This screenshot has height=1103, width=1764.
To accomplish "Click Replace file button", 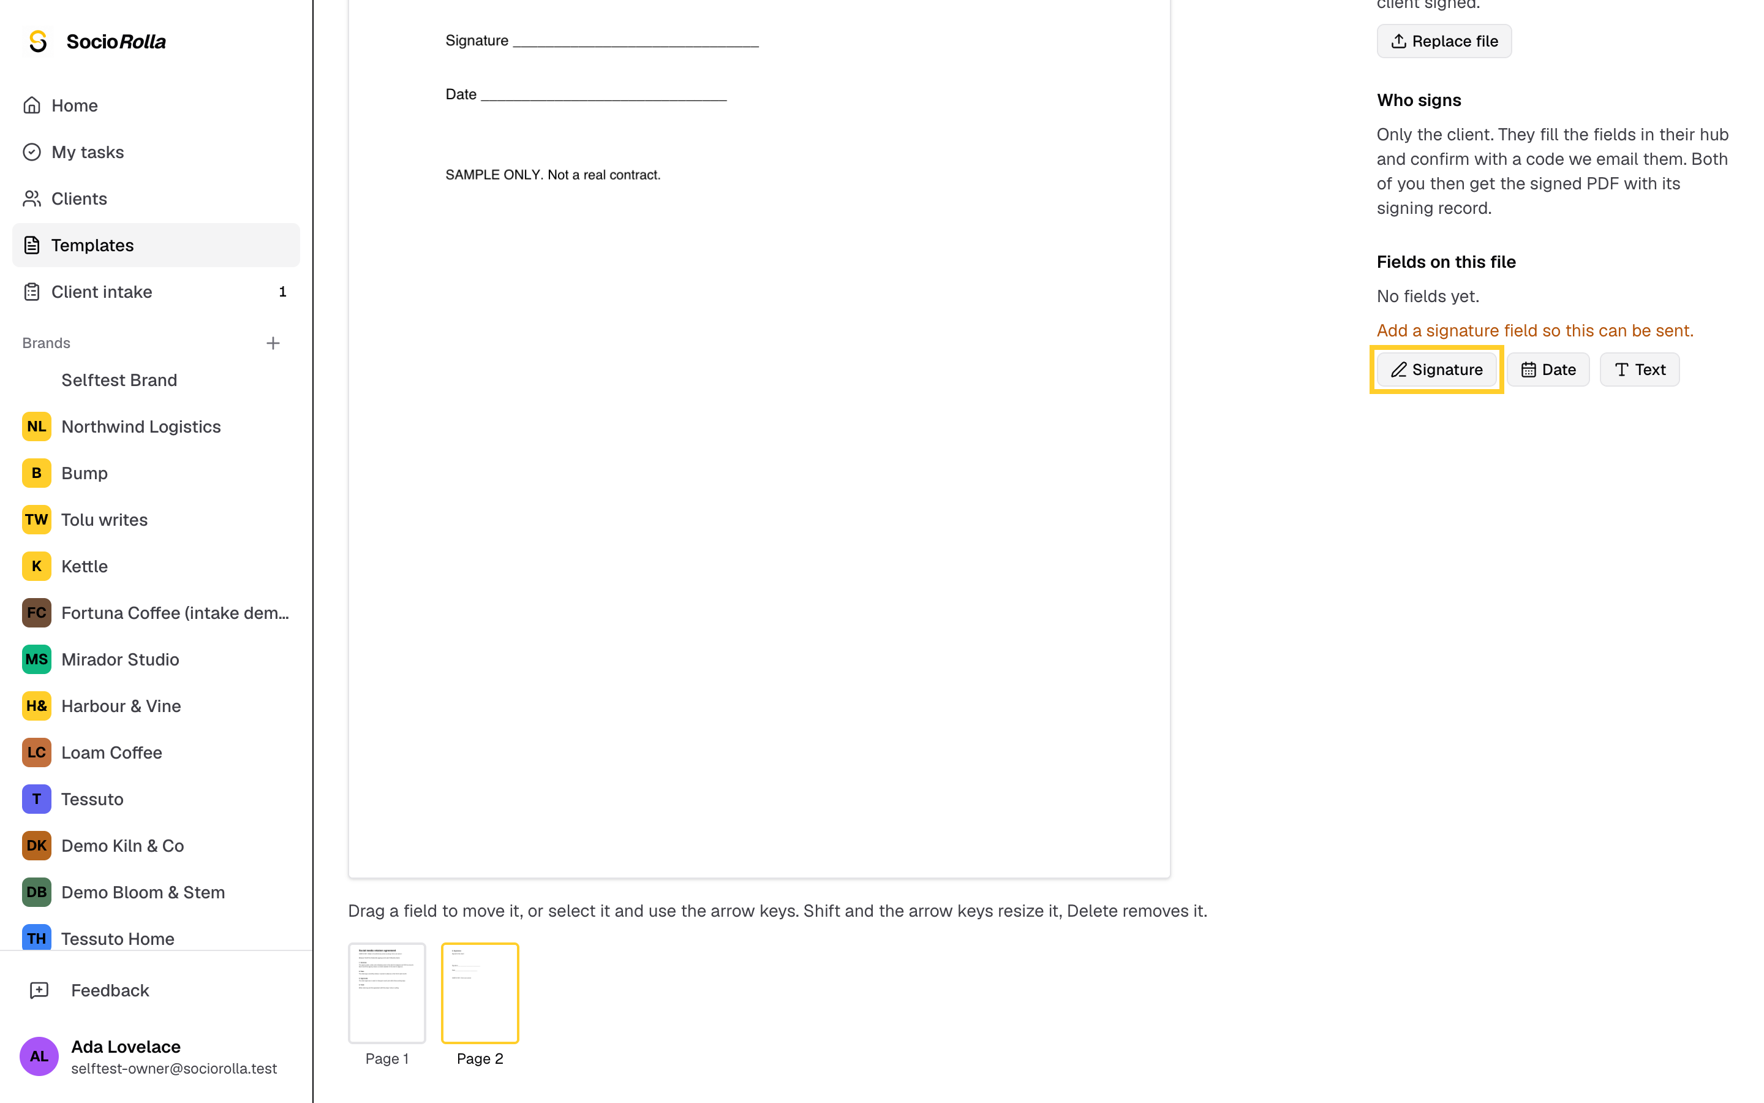I will click(1444, 42).
